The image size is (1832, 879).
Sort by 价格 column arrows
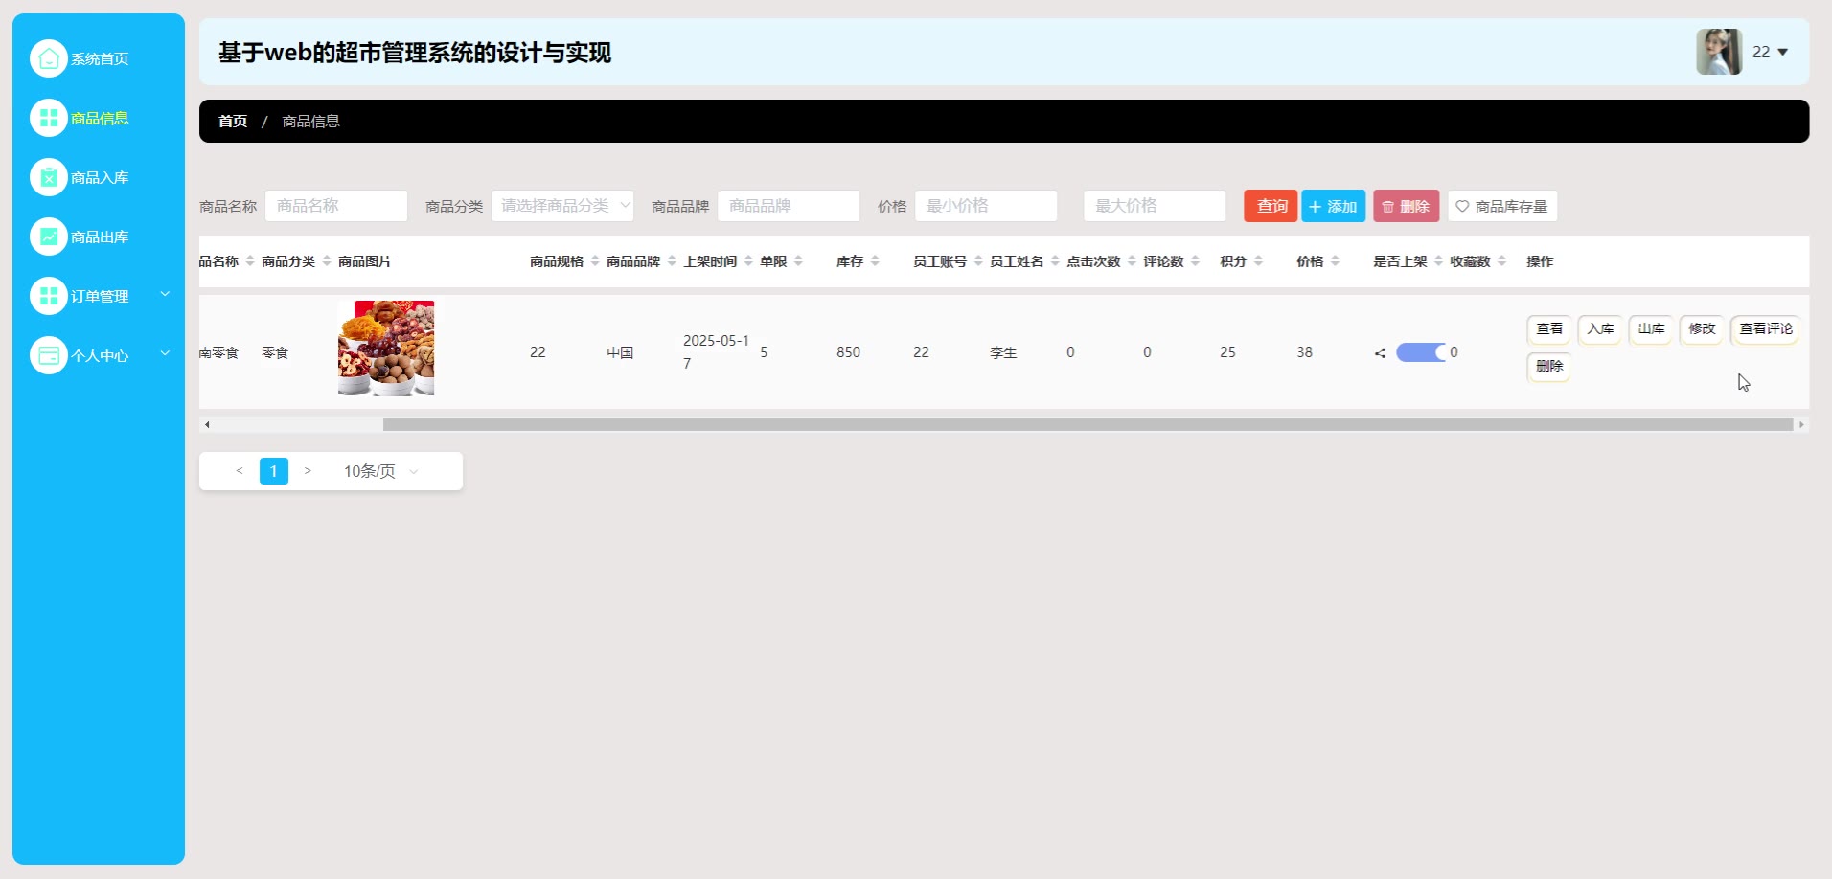pos(1335,261)
